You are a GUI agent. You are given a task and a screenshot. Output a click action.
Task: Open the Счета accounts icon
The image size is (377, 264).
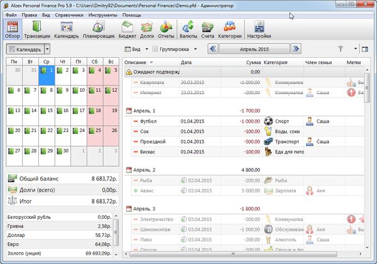tap(207, 30)
